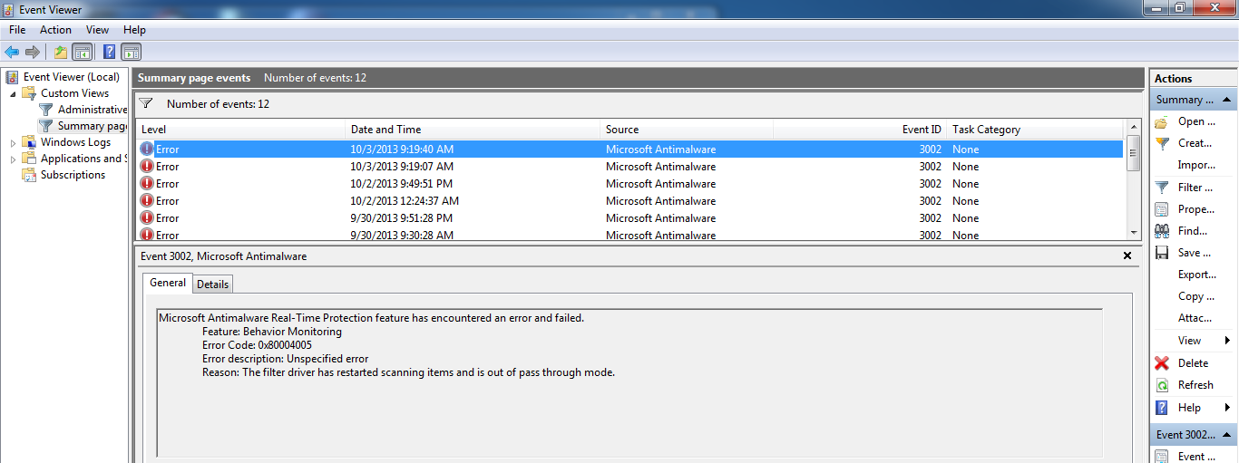Click the selected 10/3/2013 9:19:40 AM row
Image resolution: width=1239 pixels, height=463 pixels.
(x=629, y=149)
